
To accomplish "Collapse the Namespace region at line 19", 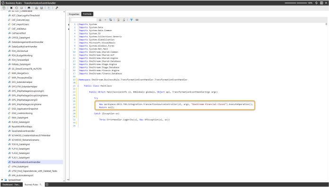I will click(x=78, y=80).
